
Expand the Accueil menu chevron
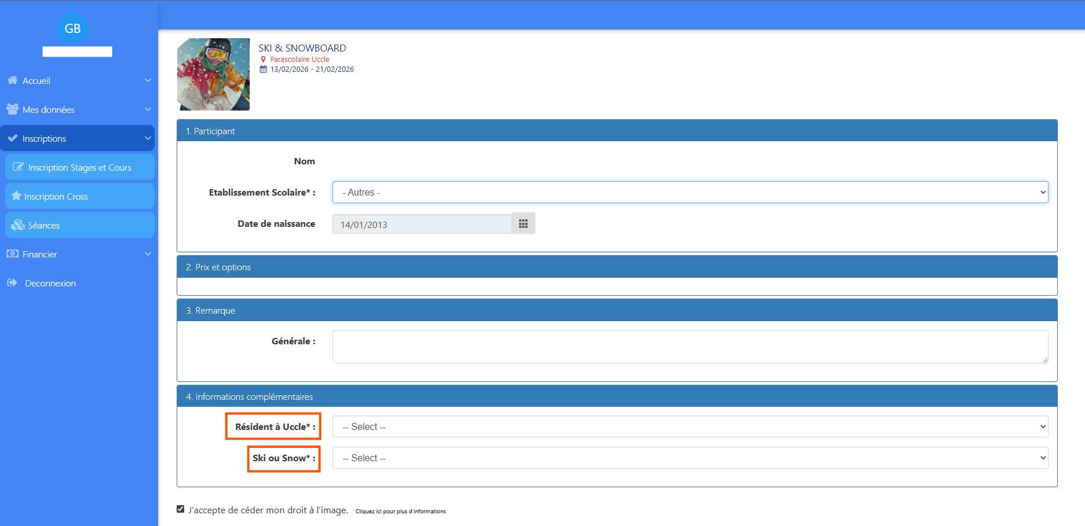click(x=148, y=80)
